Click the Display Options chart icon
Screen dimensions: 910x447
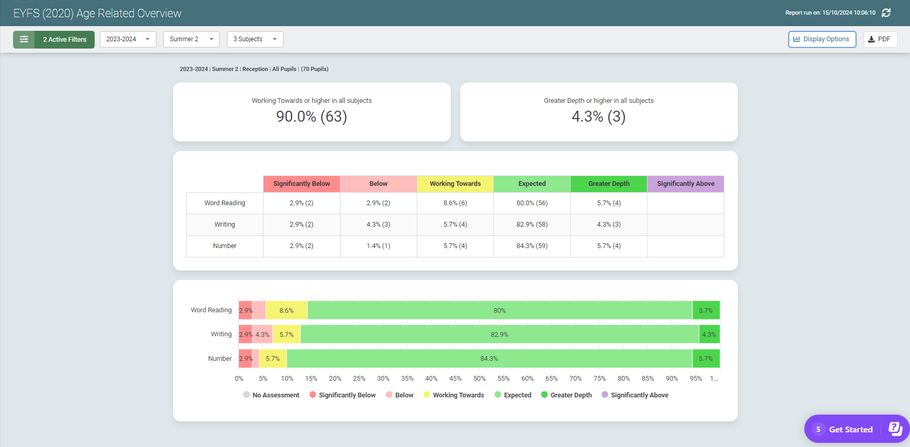[x=797, y=40]
